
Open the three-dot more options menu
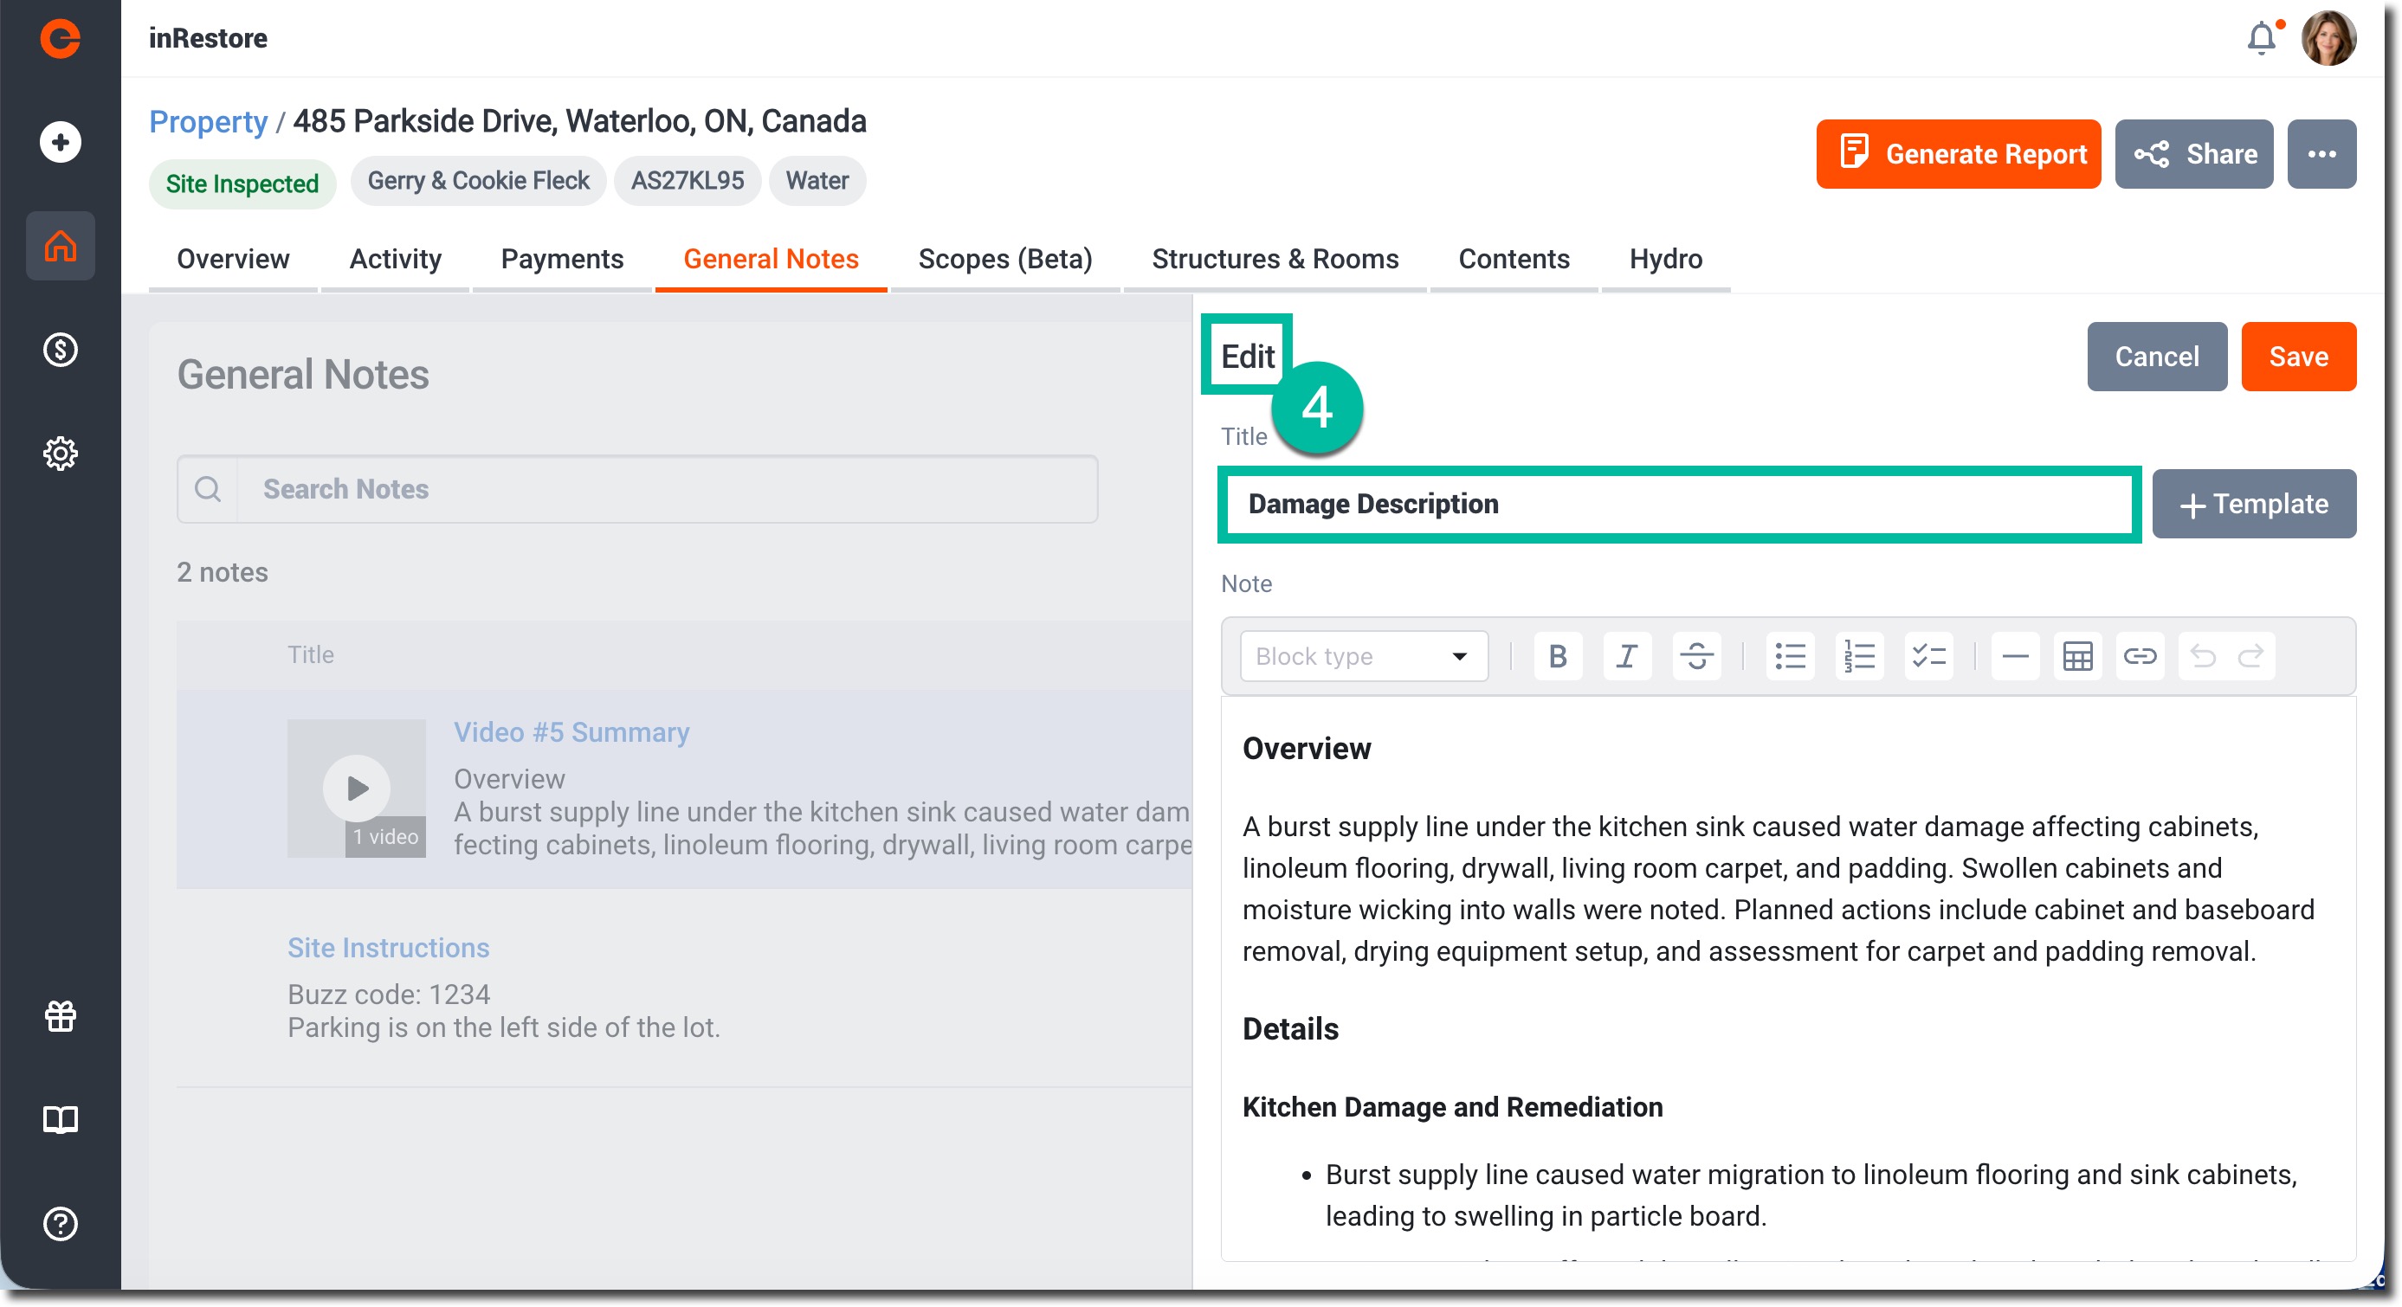[x=2321, y=154]
